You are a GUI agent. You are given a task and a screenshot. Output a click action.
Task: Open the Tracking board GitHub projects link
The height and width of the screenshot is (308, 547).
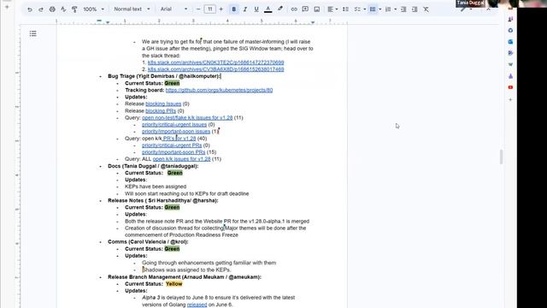click(x=219, y=90)
